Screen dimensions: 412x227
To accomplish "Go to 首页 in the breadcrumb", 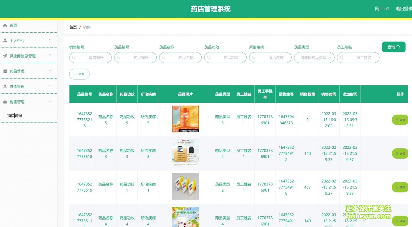I will pyautogui.click(x=73, y=27).
